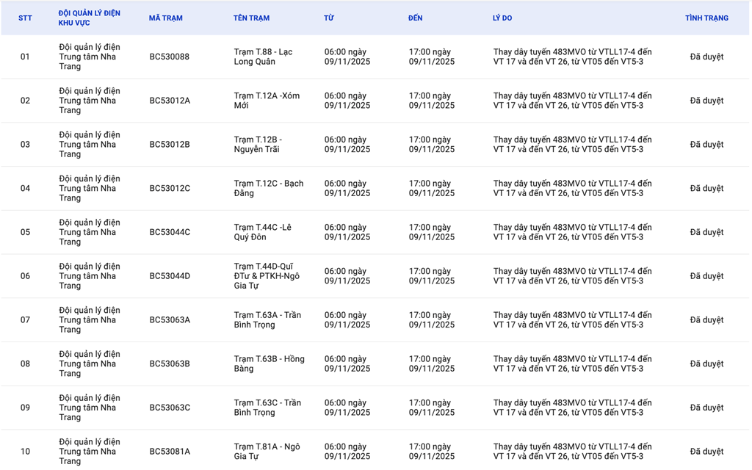Select station code BC530088

coord(169,57)
